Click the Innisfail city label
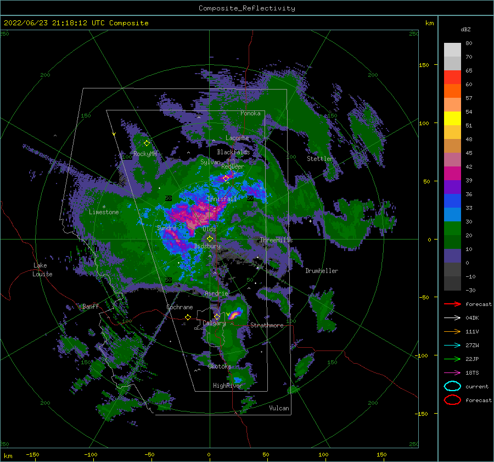Image resolution: width=494 pixels, height=462 pixels. click(222, 199)
